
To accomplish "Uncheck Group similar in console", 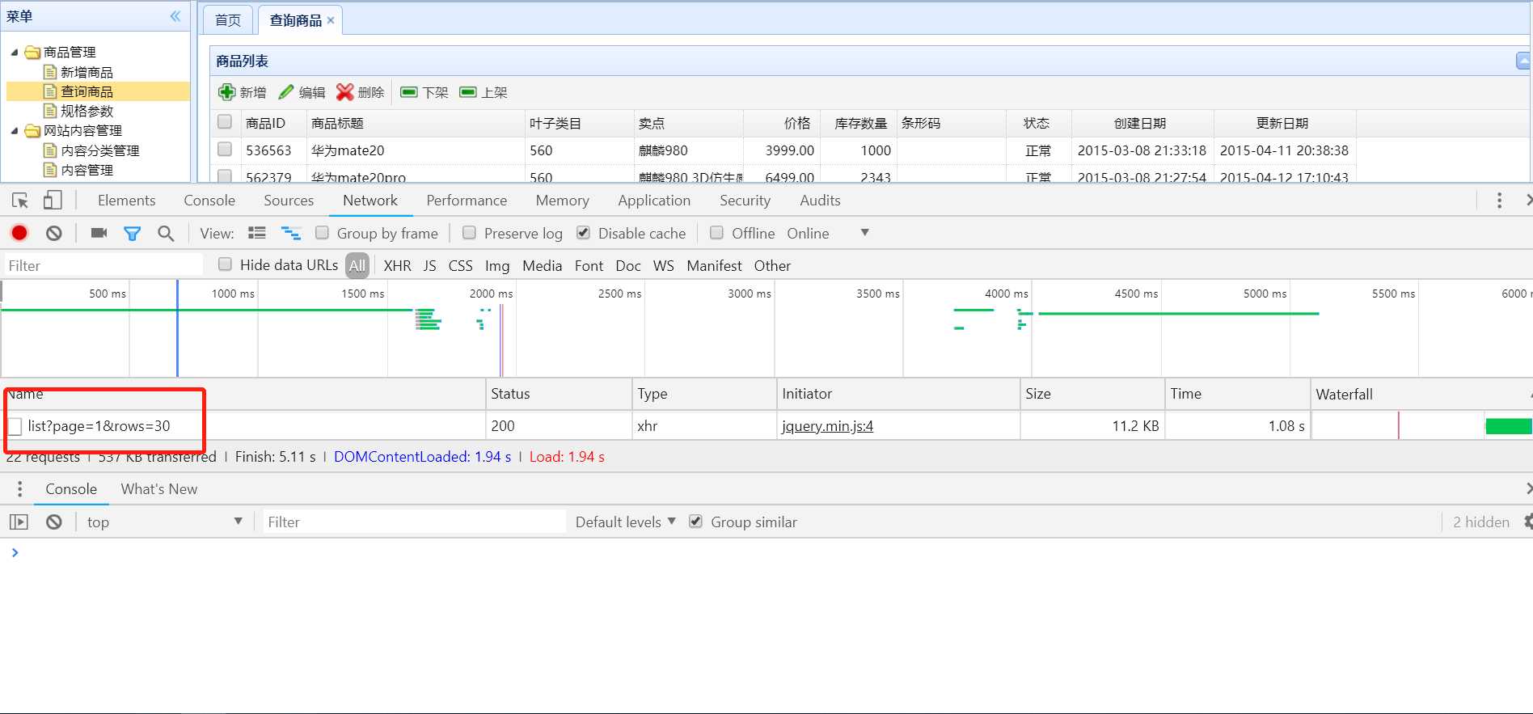I will click(x=695, y=522).
